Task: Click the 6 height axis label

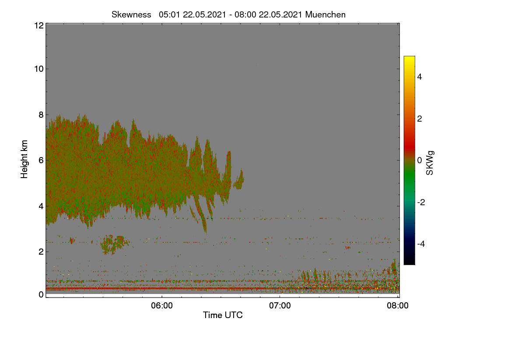Action: [x=41, y=160]
